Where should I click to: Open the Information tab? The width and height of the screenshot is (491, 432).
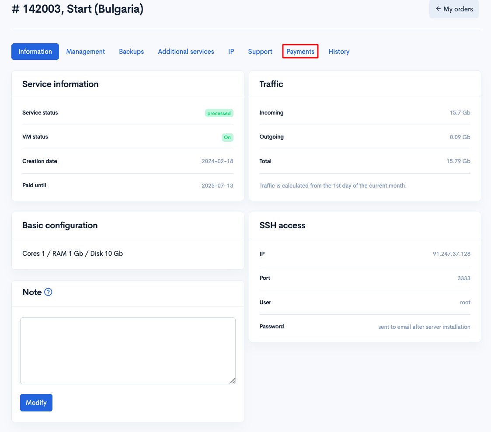(x=35, y=52)
